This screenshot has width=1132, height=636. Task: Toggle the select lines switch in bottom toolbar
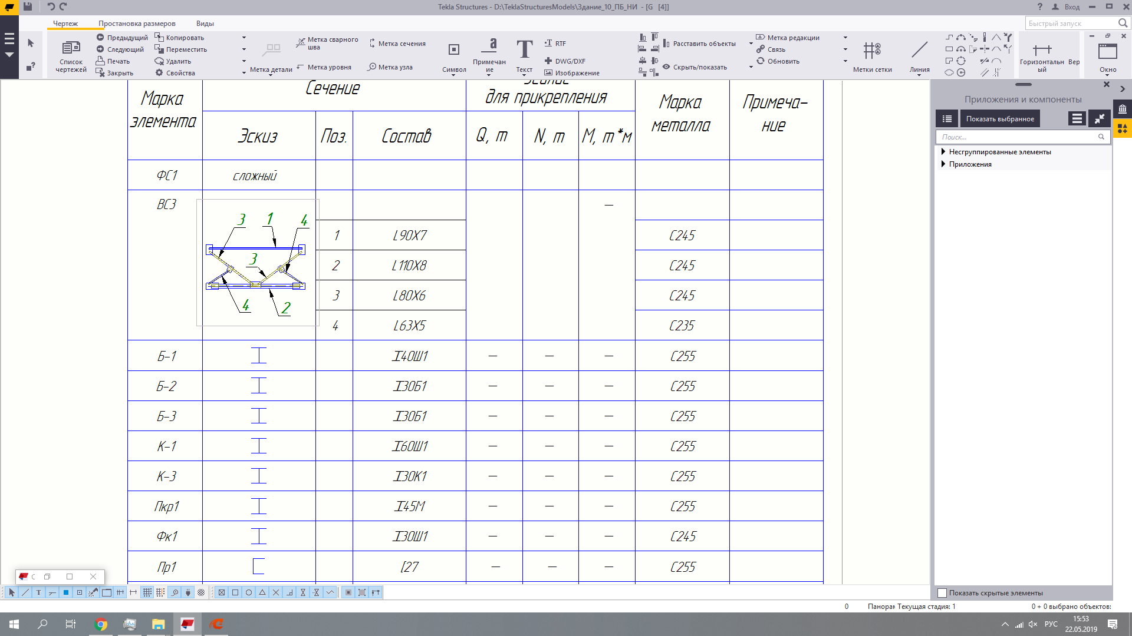click(x=25, y=592)
